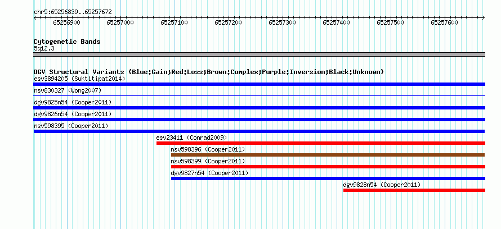501x229 pixels.
Task: Select the blue bar under dgv9826n54
Action: coord(259,120)
